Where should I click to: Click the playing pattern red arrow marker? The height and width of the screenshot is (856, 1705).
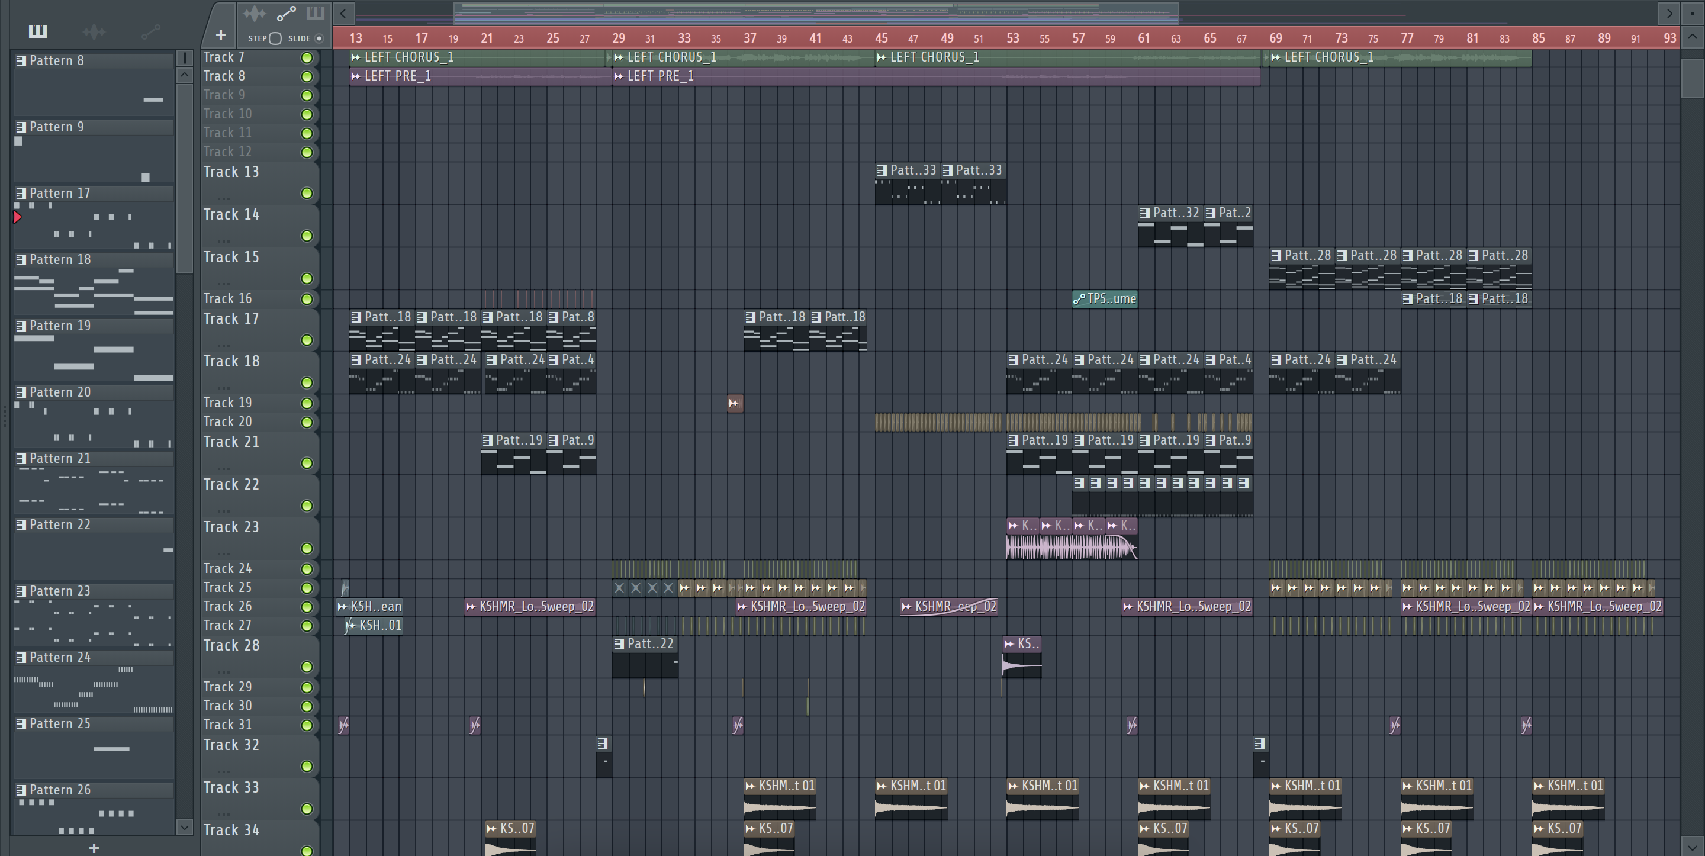point(17,217)
